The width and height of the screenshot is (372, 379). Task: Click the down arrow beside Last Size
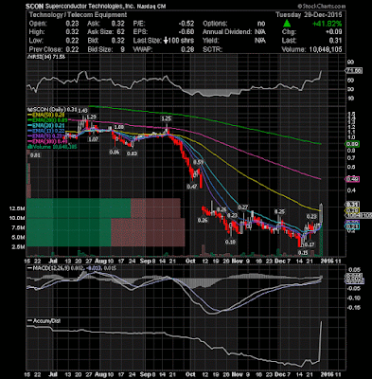(x=167, y=41)
